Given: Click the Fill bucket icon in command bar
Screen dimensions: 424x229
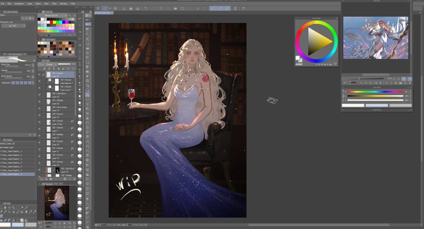Looking at the screenshot, I should pos(175,8).
